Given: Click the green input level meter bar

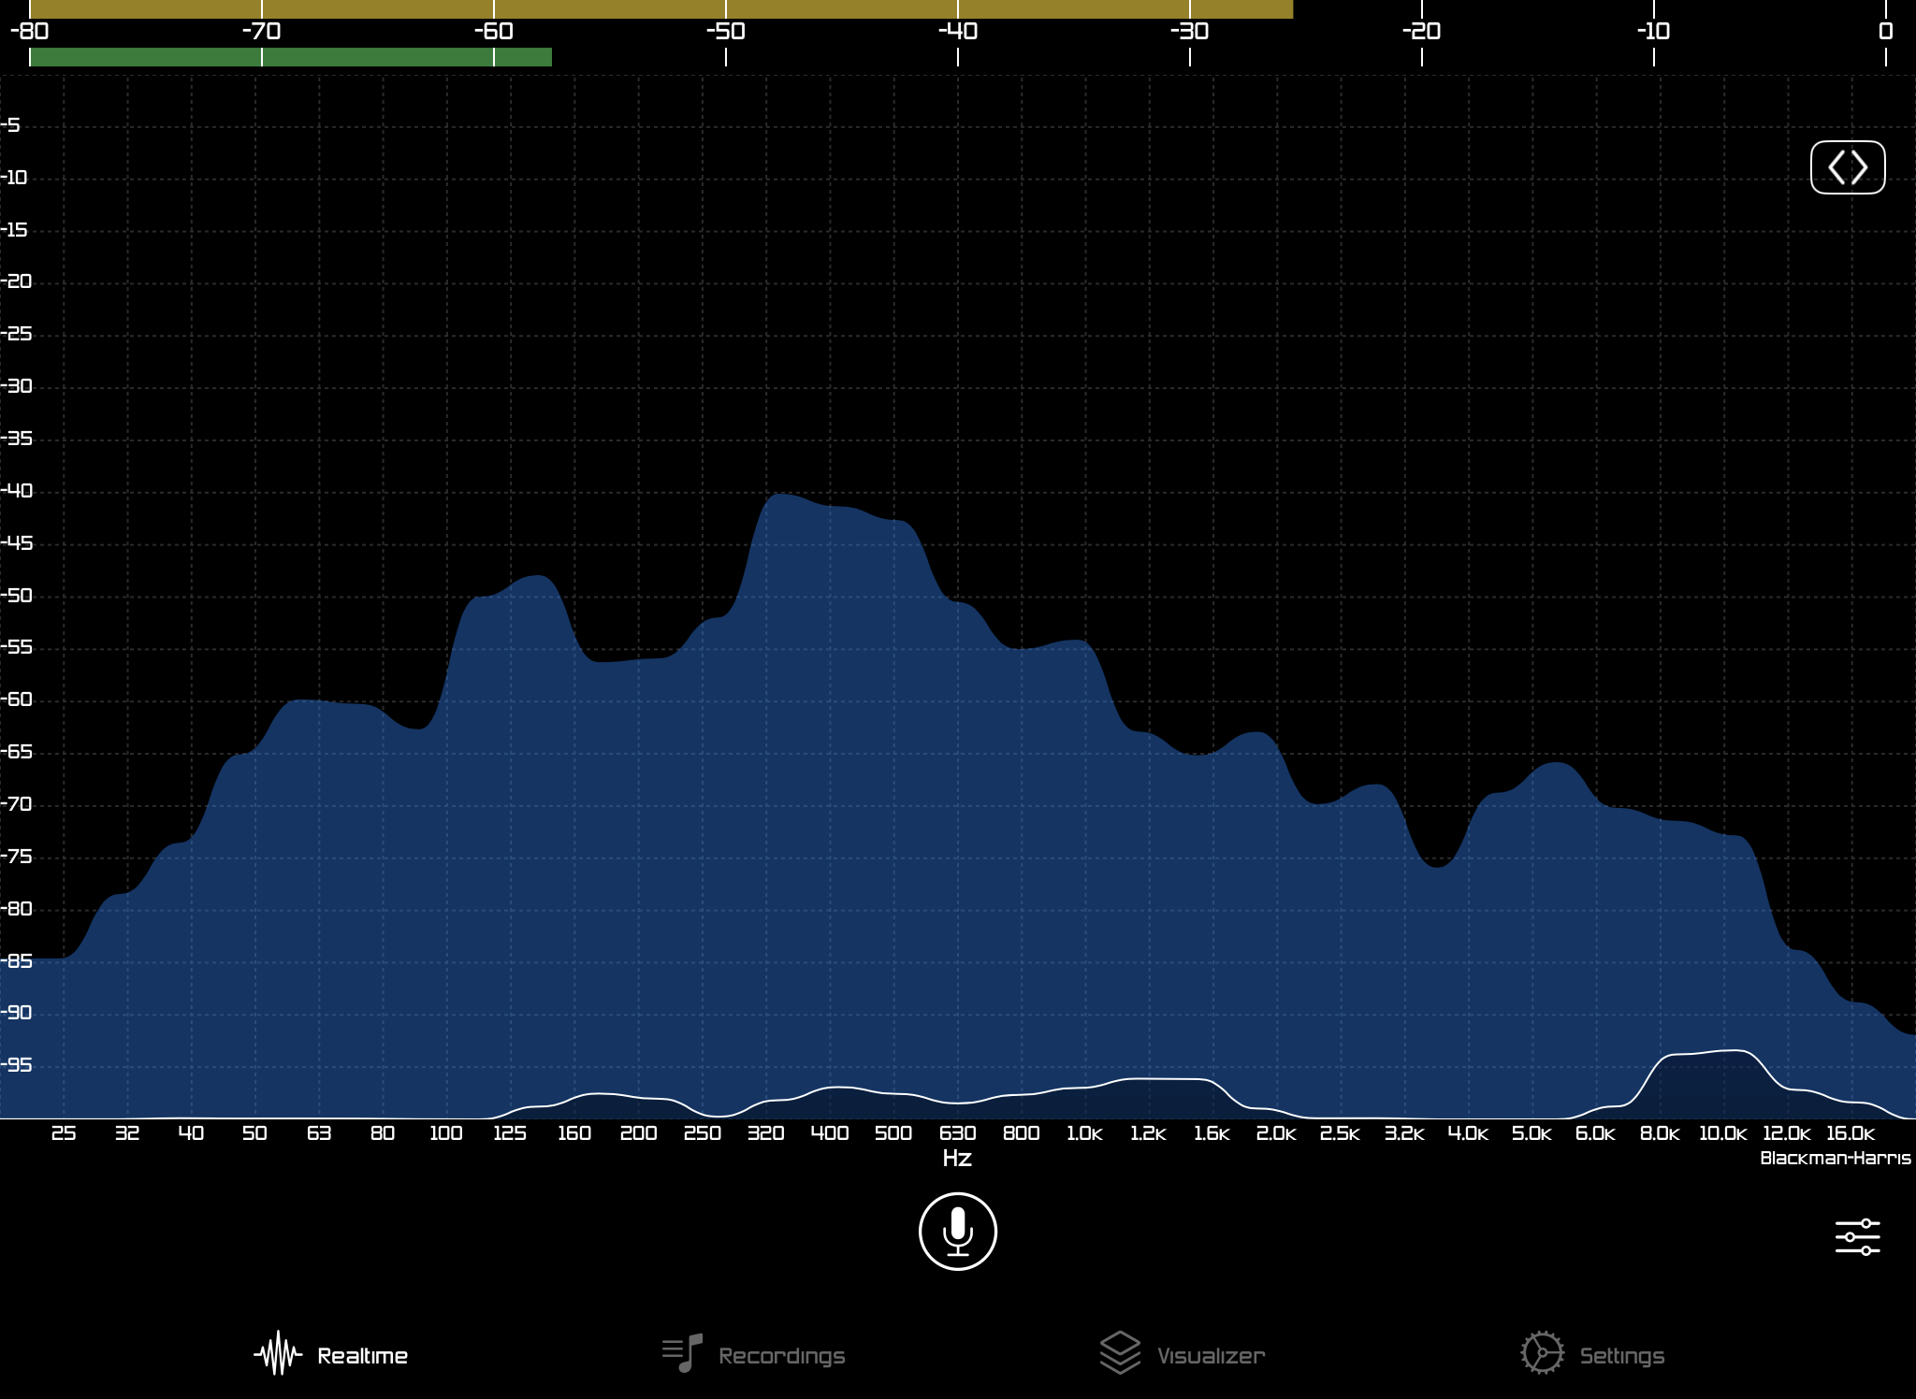Looking at the screenshot, I should tap(291, 57).
